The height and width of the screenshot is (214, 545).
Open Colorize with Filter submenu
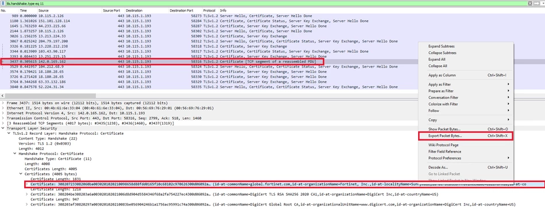pos(466,104)
